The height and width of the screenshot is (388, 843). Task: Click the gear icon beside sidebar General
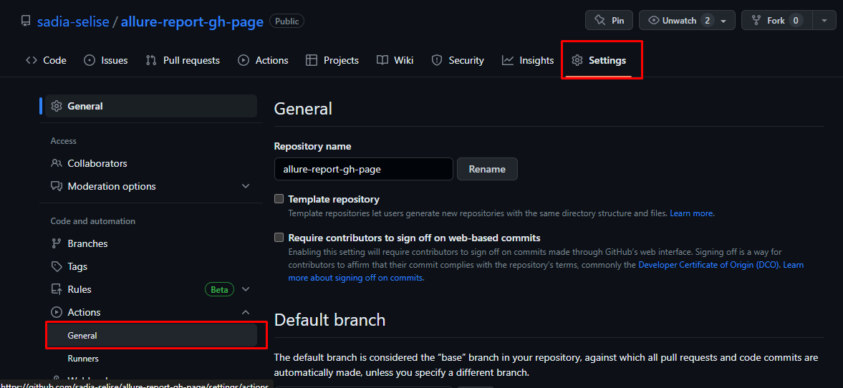57,106
